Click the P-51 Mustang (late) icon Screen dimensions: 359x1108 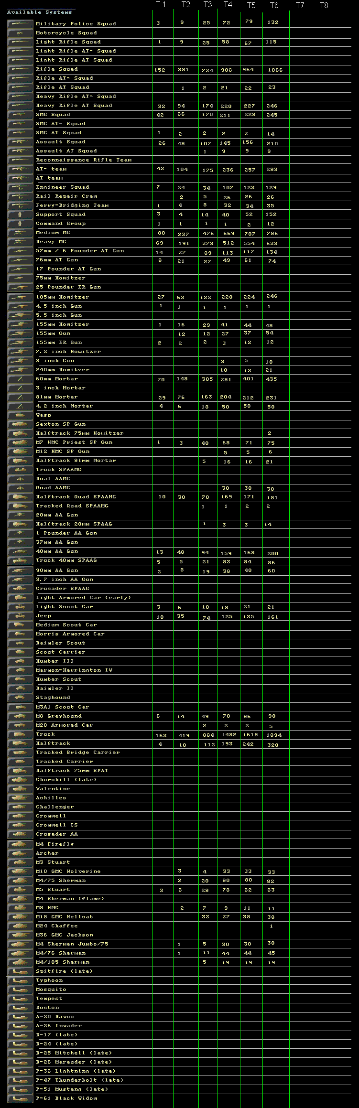(x=20, y=1089)
